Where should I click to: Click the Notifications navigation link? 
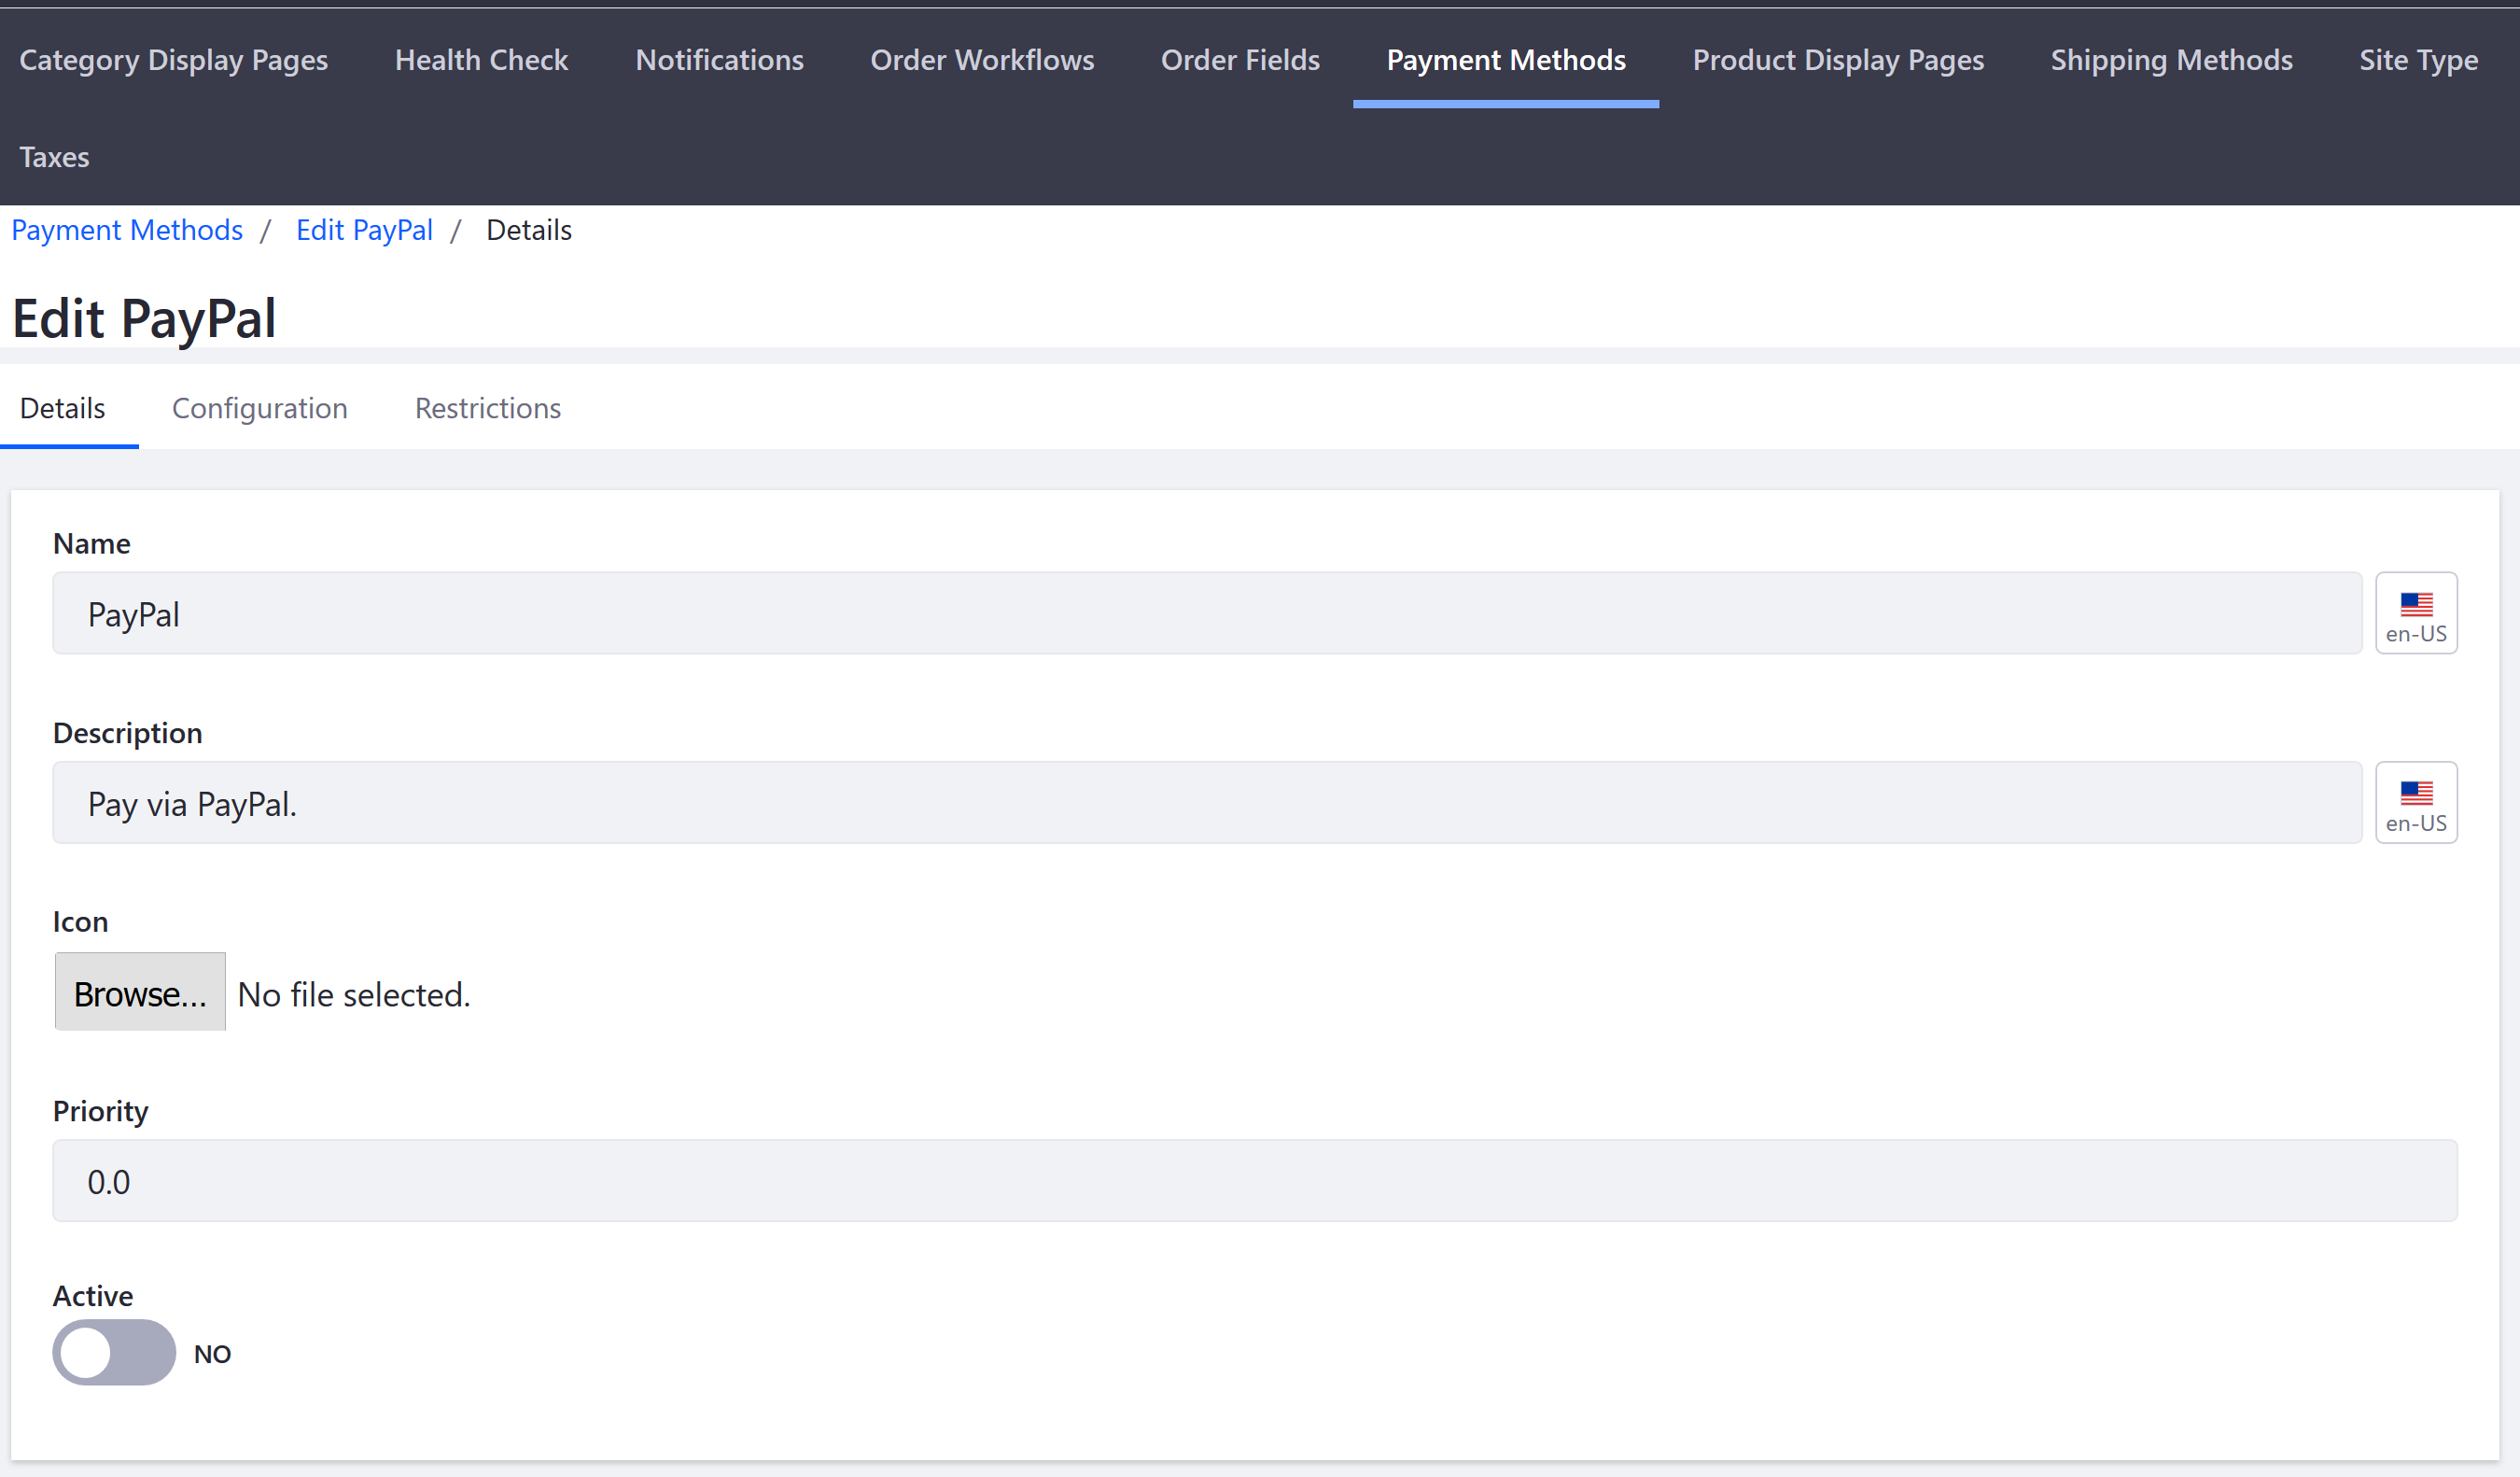click(x=719, y=60)
